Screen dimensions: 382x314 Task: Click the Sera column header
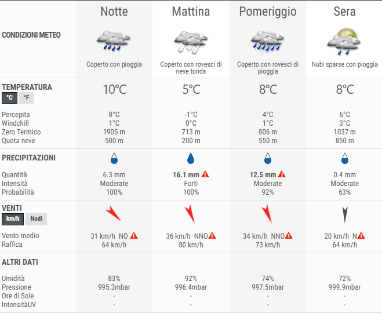click(x=344, y=12)
